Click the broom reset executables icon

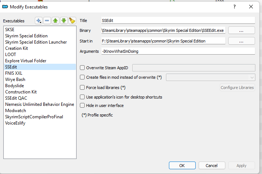(72, 21)
